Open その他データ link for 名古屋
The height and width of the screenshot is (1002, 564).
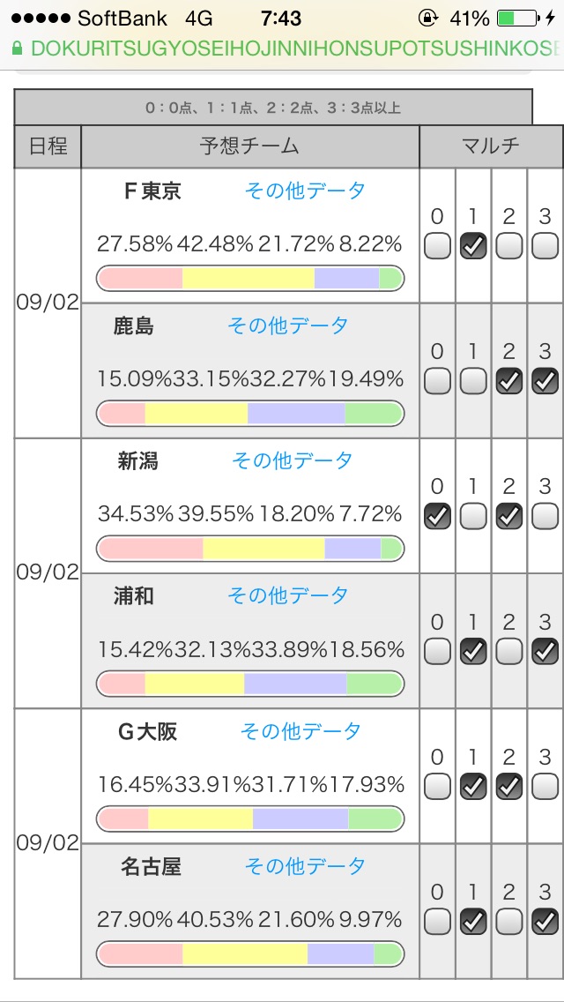pyautogui.click(x=305, y=866)
